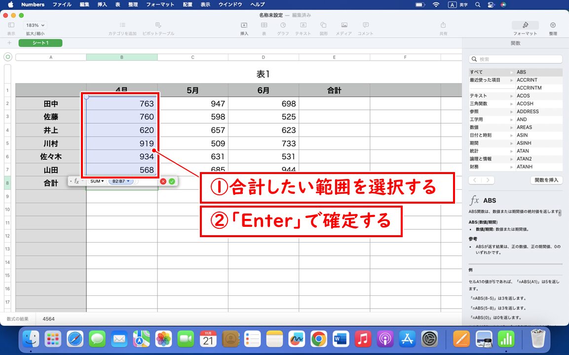Cancel the formula with the red X icon
Image resolution: width=569 pixels, height=355 pixels.
point(163,181)
